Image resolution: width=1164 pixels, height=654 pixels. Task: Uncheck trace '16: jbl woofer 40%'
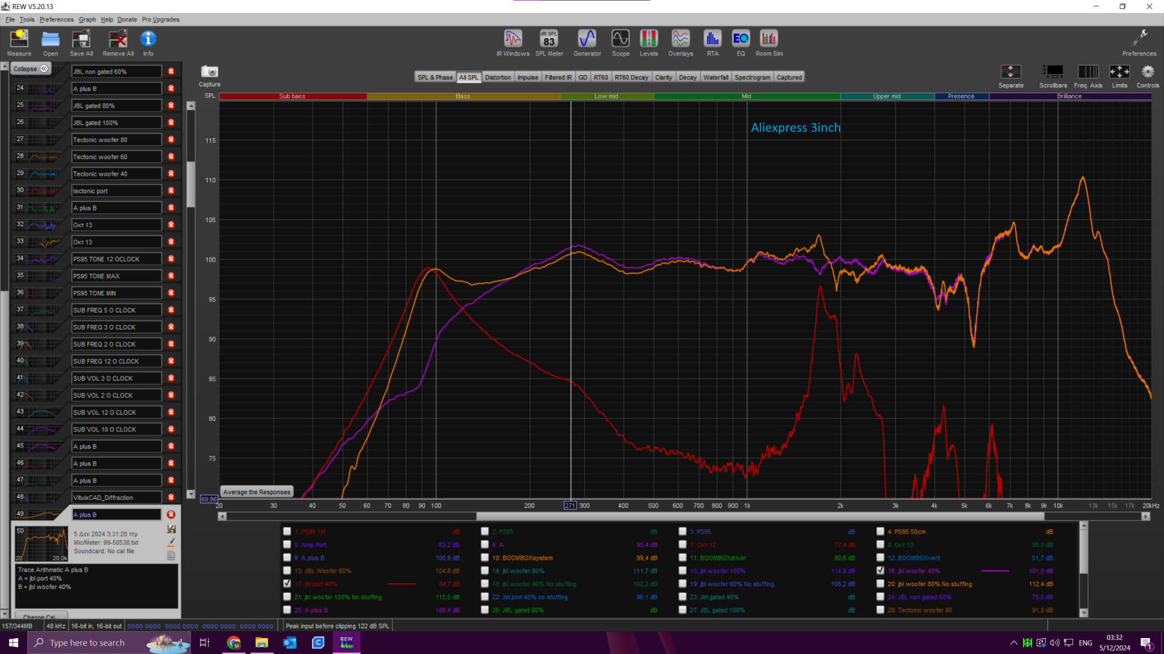point(880,570)
